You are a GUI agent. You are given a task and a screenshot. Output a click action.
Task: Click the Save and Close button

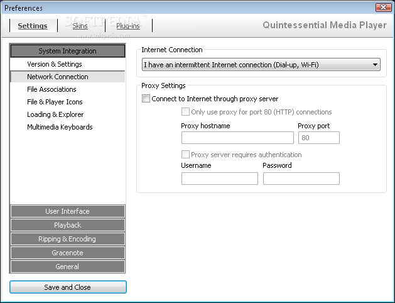[68, 287]
